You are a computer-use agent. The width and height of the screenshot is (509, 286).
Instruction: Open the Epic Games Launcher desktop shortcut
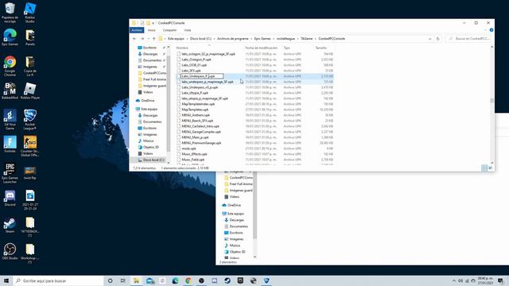click(10, 173)
